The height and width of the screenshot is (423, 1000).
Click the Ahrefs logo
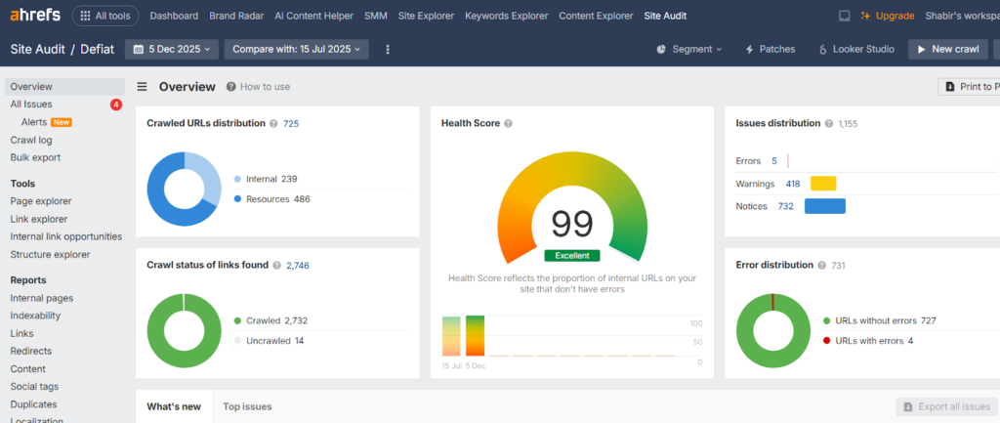[34, 16]
